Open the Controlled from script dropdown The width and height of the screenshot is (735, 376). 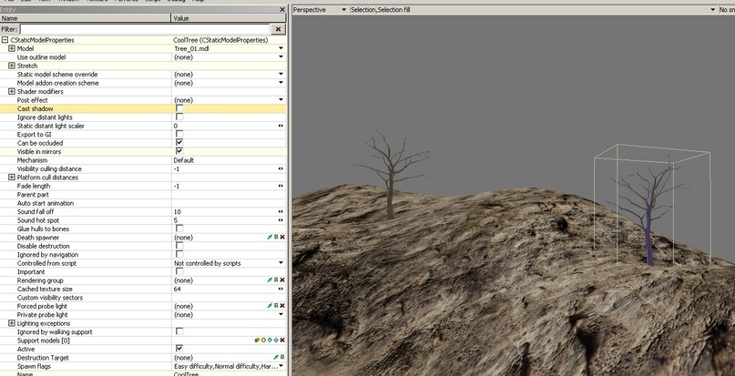281,263
